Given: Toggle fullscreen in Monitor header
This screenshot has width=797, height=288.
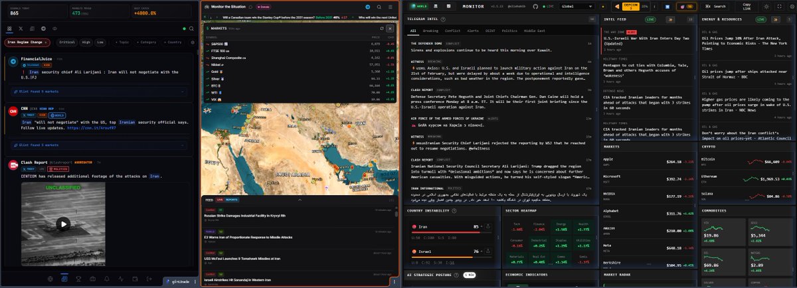Looking at the screenshot, I should pos(779,6).
